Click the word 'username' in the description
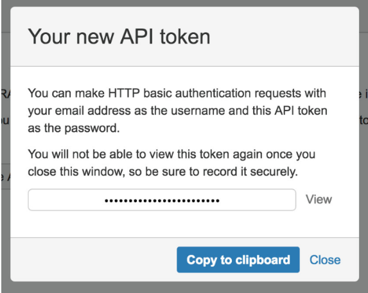 pos(198,111)
